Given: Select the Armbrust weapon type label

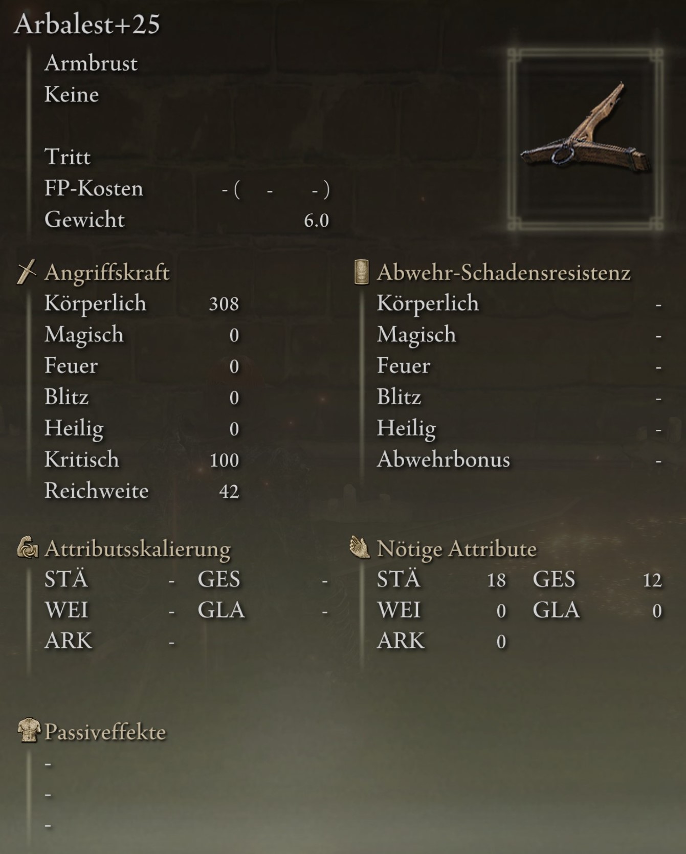Looking at the screenshot, I should point(91,63).
